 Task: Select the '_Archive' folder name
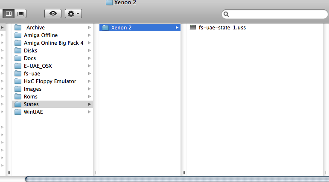tap(34, 27)
